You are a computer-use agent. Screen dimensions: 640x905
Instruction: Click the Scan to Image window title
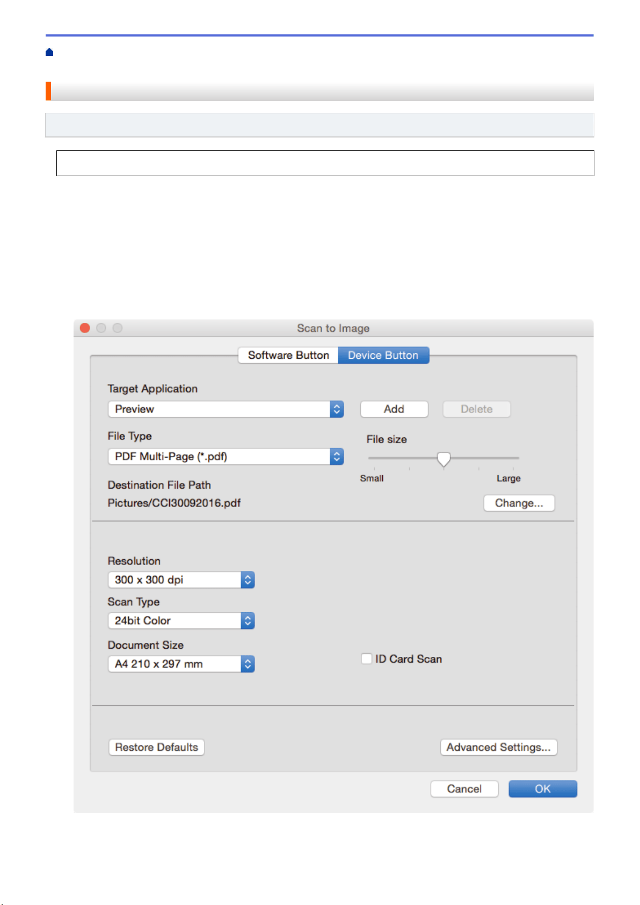pyautogui.click(x=333, y=328)
